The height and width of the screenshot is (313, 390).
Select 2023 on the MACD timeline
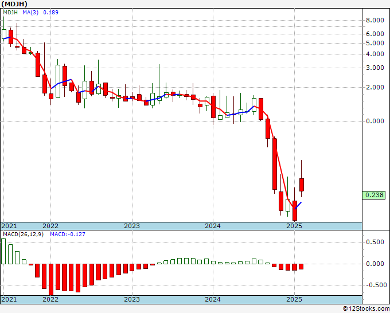tap(132, 299)
